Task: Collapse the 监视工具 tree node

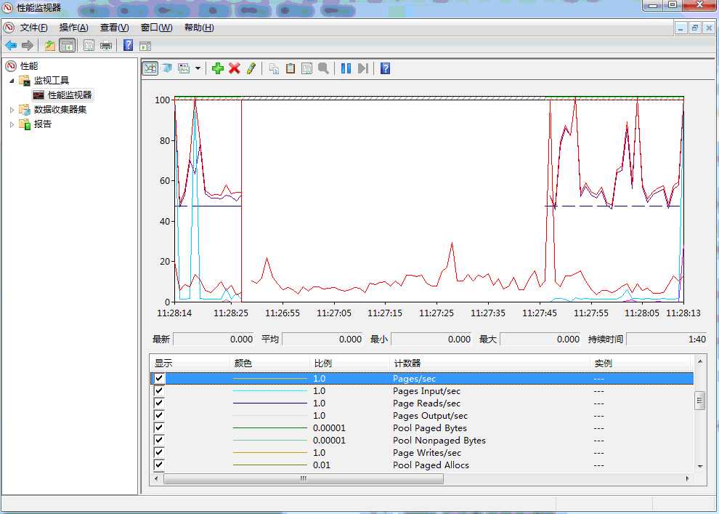Action: pos(12,81)
